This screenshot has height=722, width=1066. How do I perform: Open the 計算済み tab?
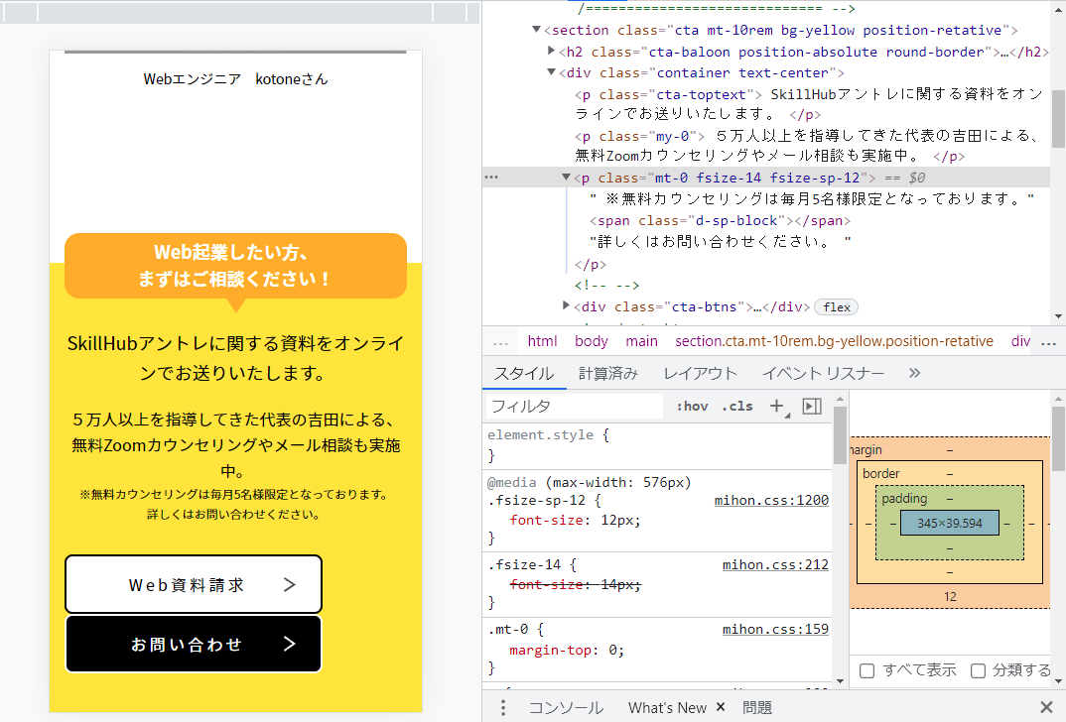click(607, 374)
